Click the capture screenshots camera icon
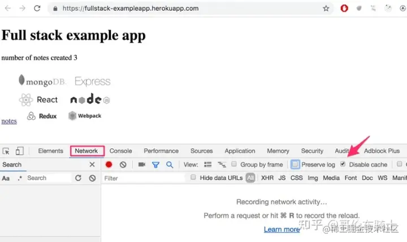Image resolution: width=407 pixels, height=242 pixels. 142,165
